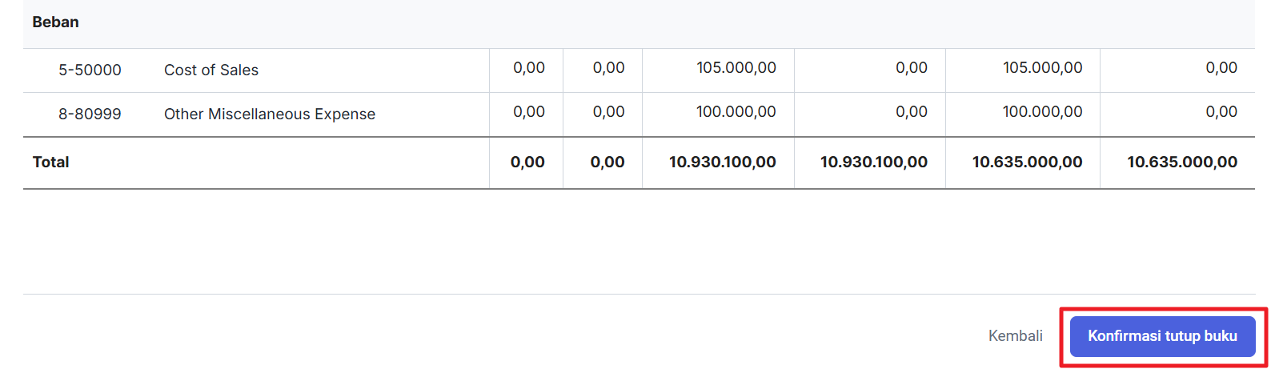Select Other Miscellaneous Expense 100.000,00 movement debit

[736, 112]
